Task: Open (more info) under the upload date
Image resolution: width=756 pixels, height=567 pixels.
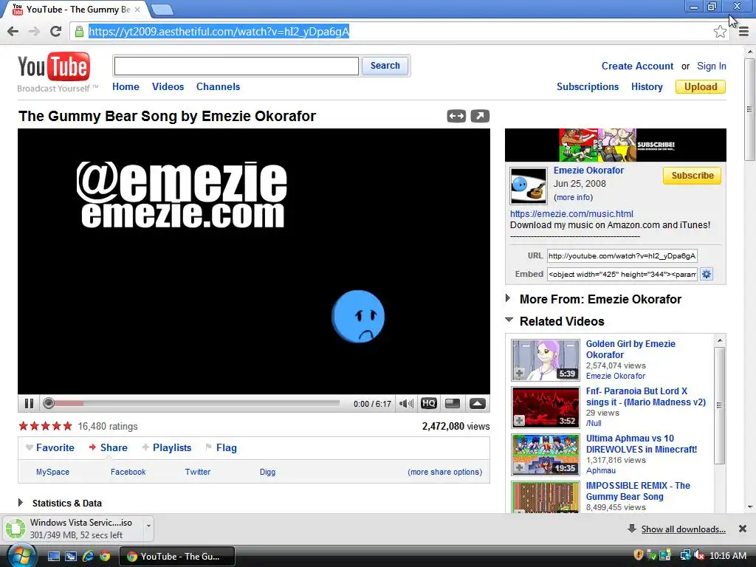Action: click(573, 197)
